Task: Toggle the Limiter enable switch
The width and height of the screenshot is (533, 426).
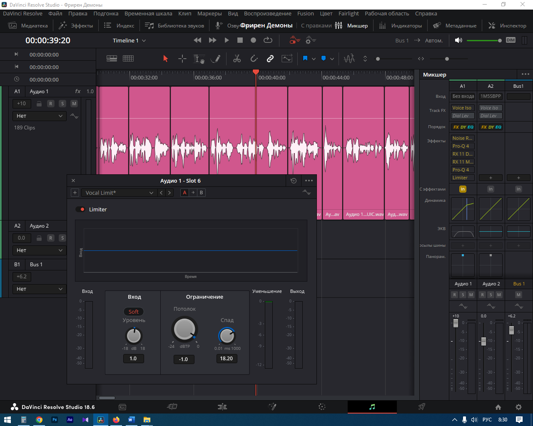Action: (80, 209)
